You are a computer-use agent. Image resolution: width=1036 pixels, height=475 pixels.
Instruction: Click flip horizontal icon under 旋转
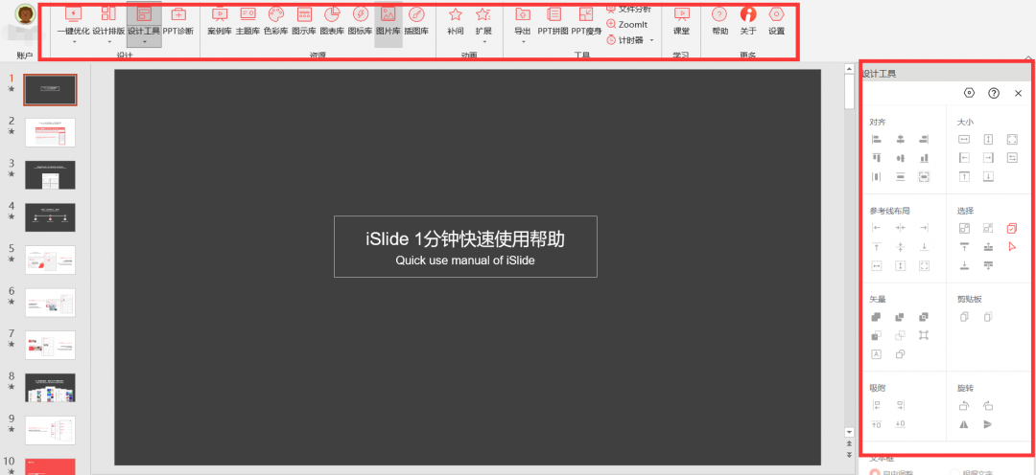click(x=964, y=424)
